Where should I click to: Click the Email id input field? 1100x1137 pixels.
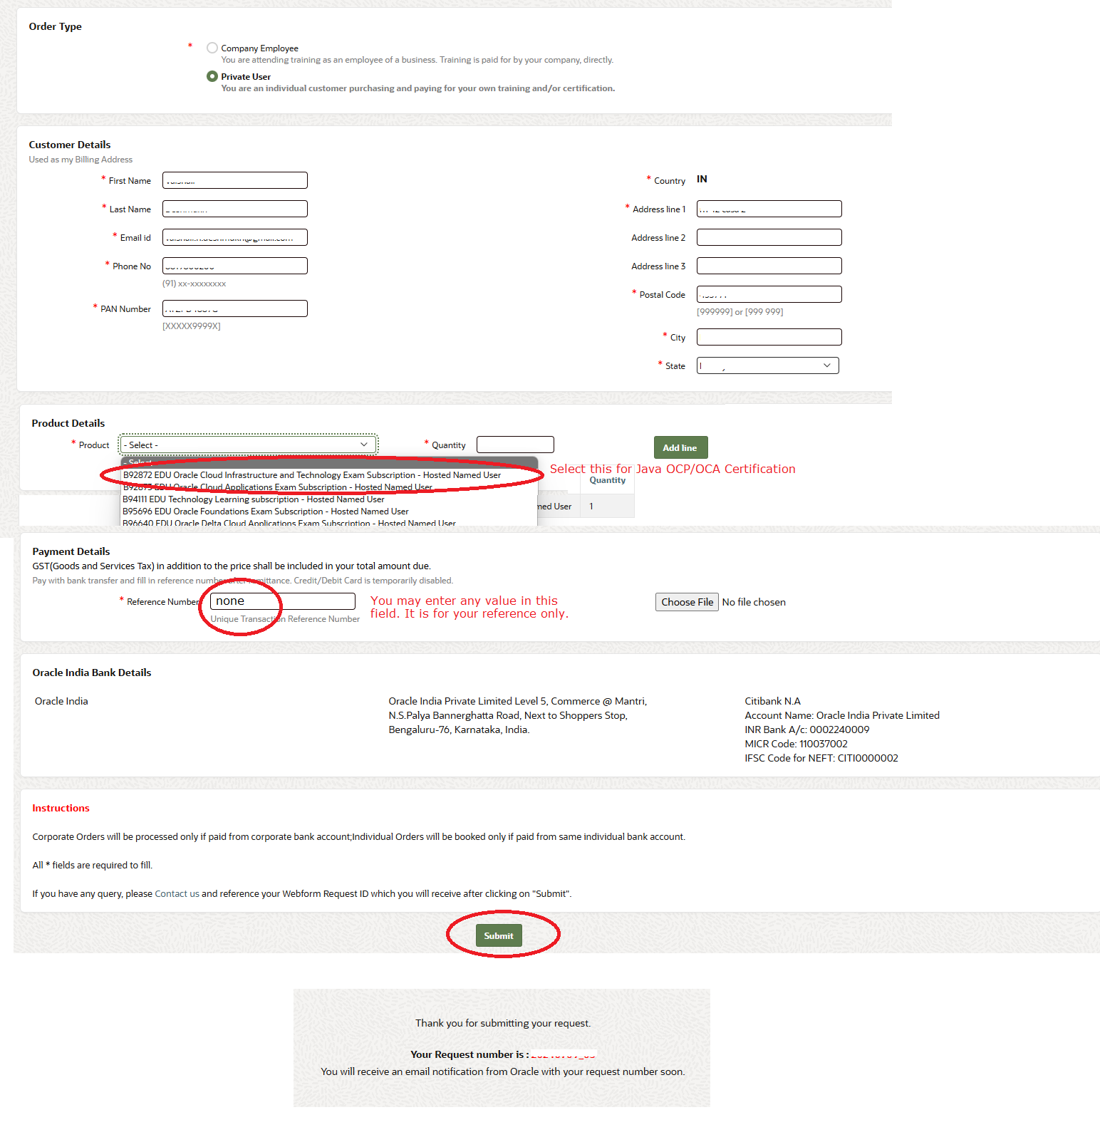pos(235,237)
